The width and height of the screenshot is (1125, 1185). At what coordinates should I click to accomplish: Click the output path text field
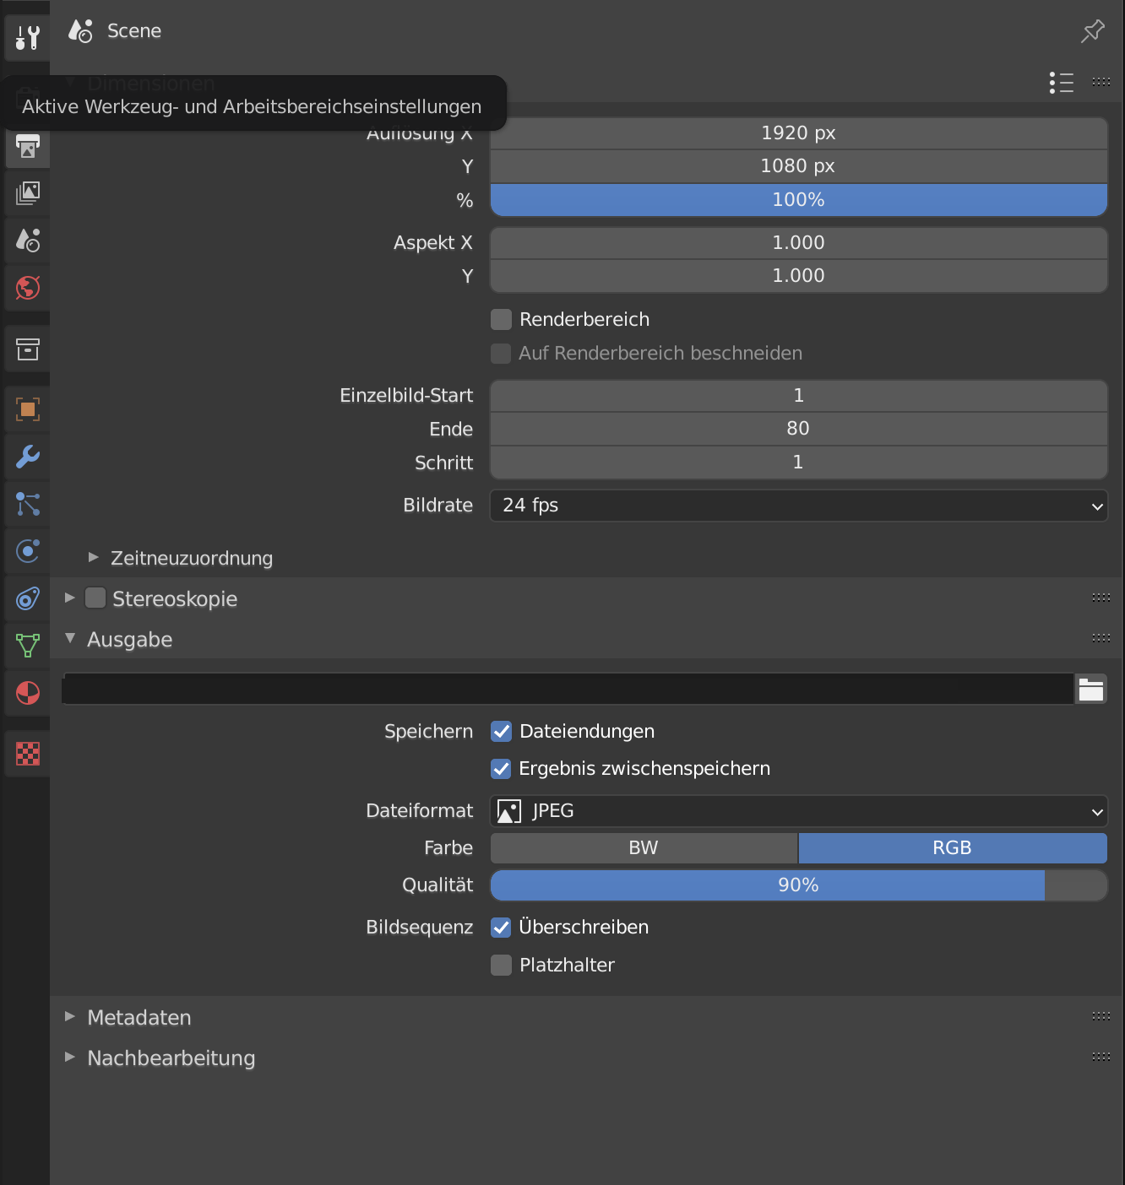568,690
